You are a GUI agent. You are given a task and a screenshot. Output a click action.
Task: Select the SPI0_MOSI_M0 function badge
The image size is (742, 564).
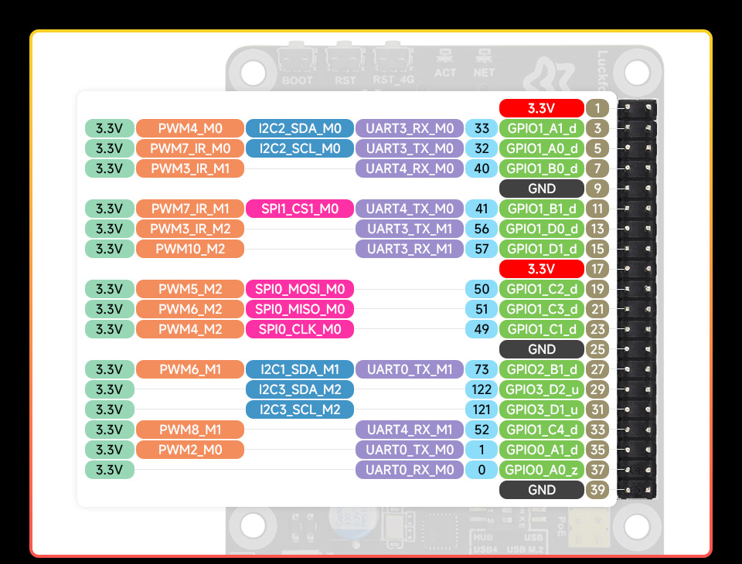coord(299,289)
